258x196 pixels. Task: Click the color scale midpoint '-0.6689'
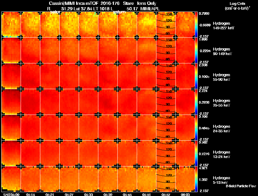click(204, 25)
